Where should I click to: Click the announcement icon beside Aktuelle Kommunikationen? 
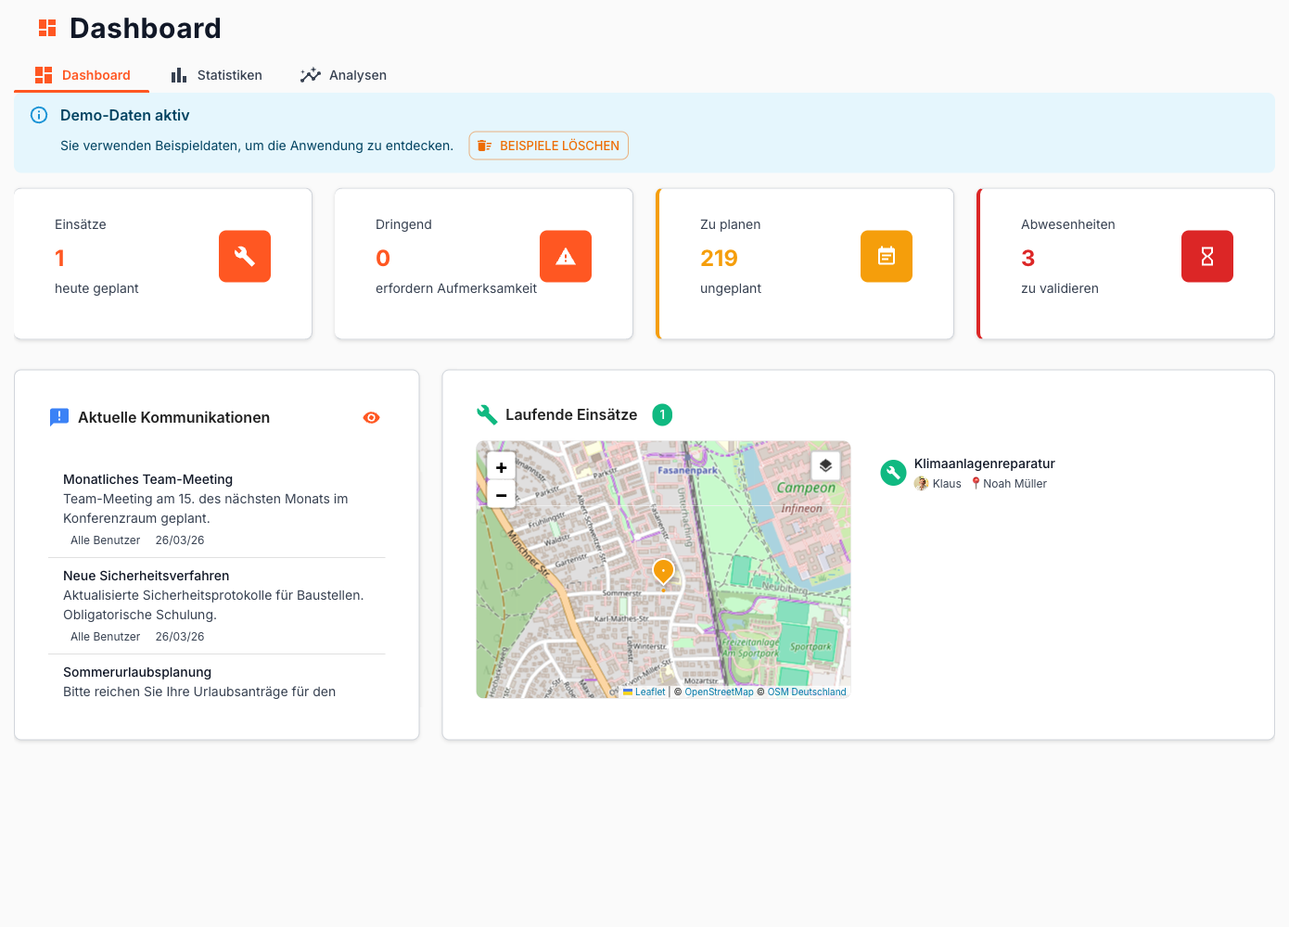[x=59, y=416]
